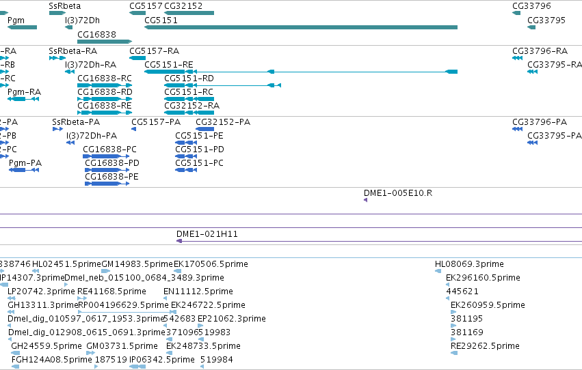The width and height of the screenshot is (582, 370).
Task: Select the DME1-005E10.R BAC label
Action: (398, 193)
